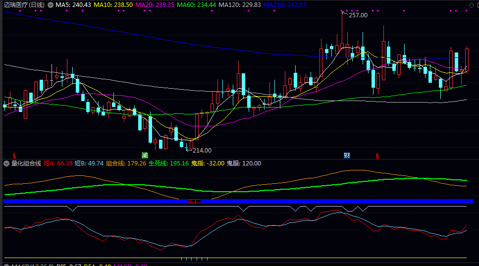
Task: Open the MACD indicator dropdown arrow
Action: pyautogui.click(x=6, y=265)
